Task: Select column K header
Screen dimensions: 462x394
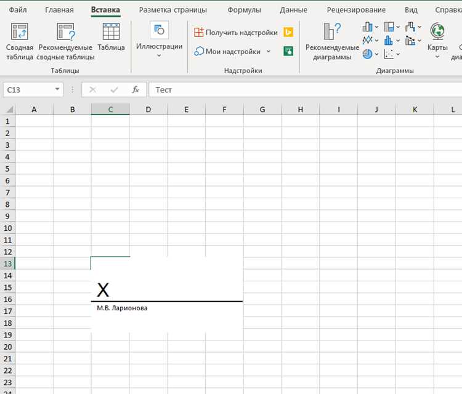Action: pos(415,110)
